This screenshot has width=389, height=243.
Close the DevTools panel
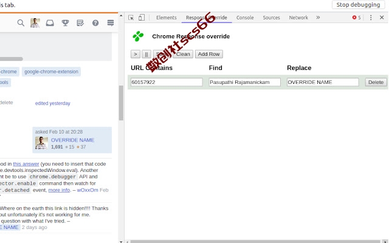coord(382,18)
